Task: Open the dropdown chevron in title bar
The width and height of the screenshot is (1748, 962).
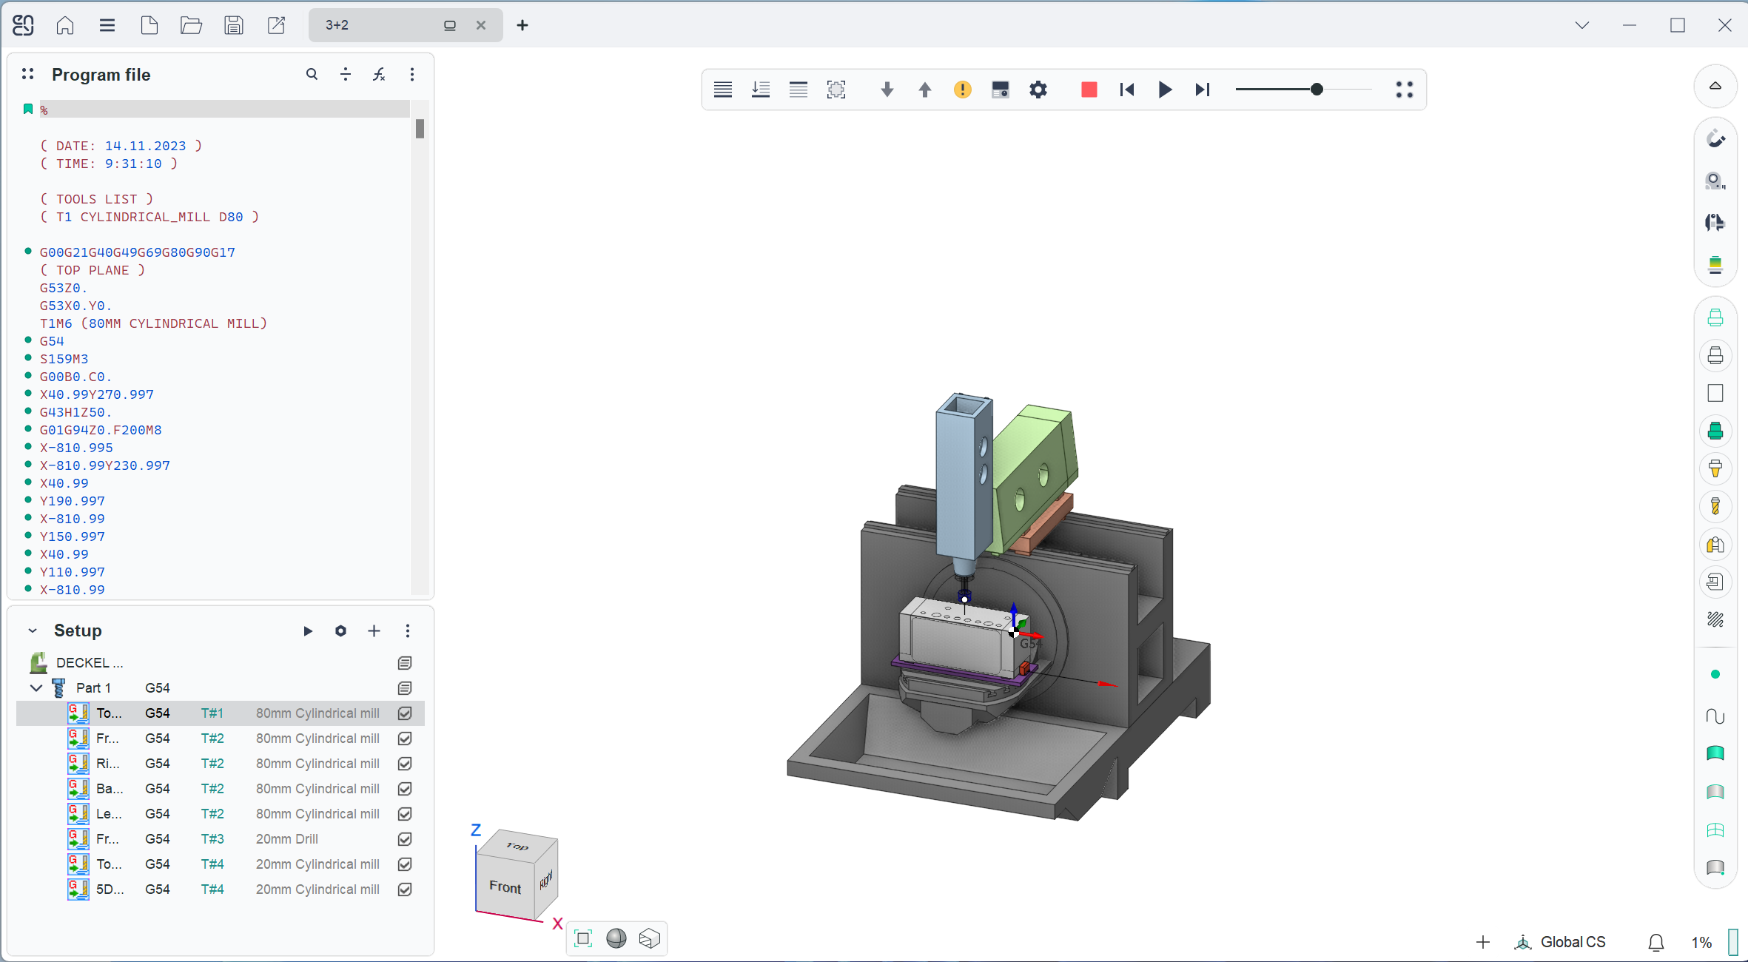Action: click(1582, 25)
